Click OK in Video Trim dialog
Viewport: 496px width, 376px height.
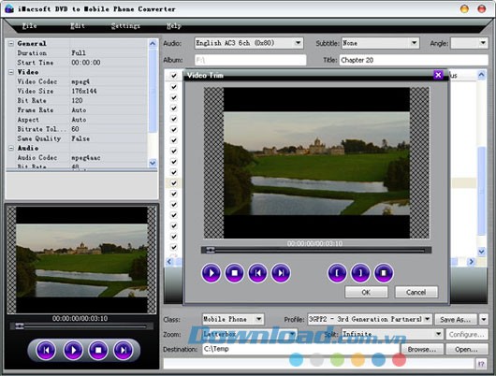click(x=366, y=292)
